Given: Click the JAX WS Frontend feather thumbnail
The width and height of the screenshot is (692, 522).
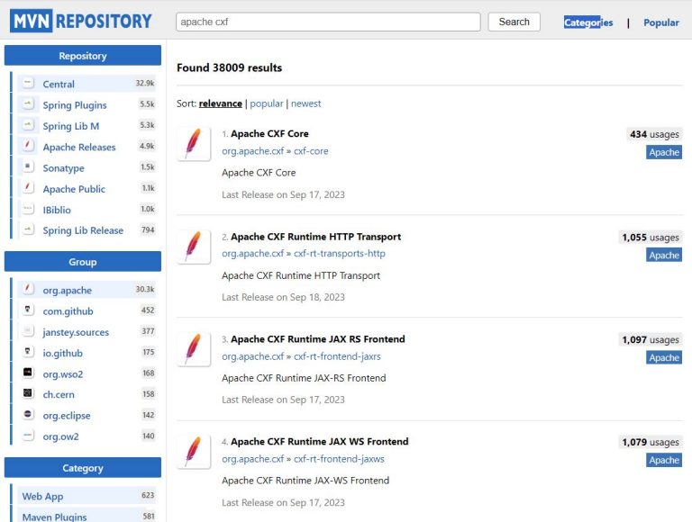Looking at the screenshot, I should point(194,452).
